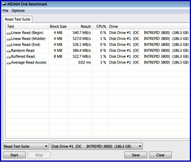The image size is (191, 162).
Task: Click the drive icon beside Linear Read (End)
Action: click(x=8, y=45)
